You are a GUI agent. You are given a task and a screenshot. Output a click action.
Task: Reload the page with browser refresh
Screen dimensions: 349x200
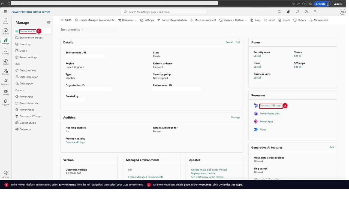pos(9,4)
